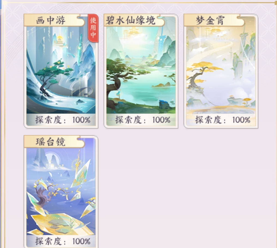The height and width of the screenshot is (248, 277).
Task: Select the 梦金霄 card title
Action: click(x=210, y=20)
